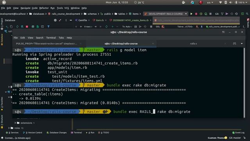The width and height of the screenshot is (250, 141).
Task: Expand the extensions tree node
Action: pos(15,123)
